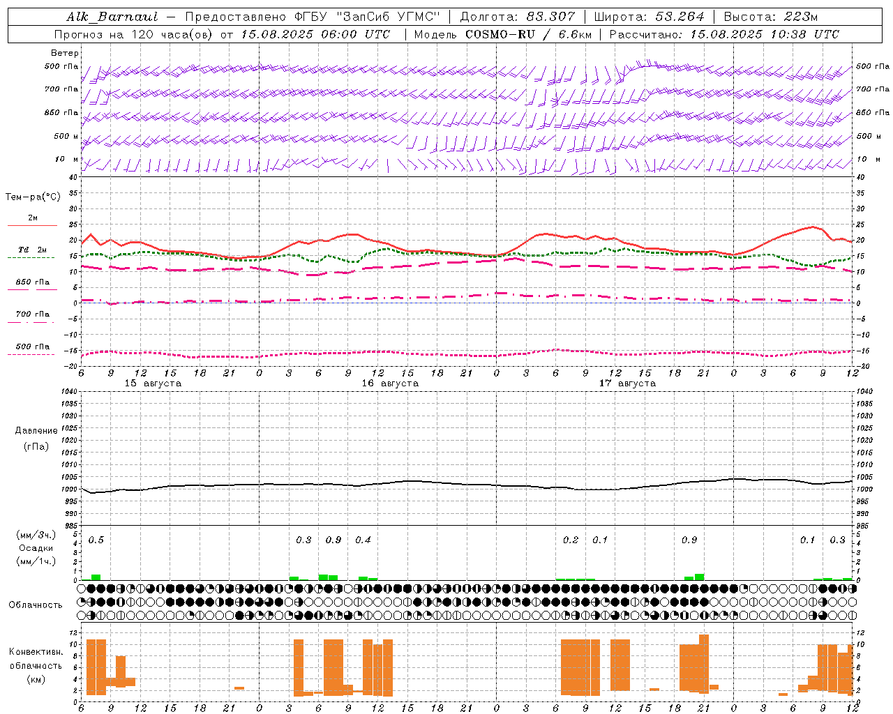
Task: Click the 'Модель COSMO-RU / 6.6км' model label
Action: pos(502,34)
